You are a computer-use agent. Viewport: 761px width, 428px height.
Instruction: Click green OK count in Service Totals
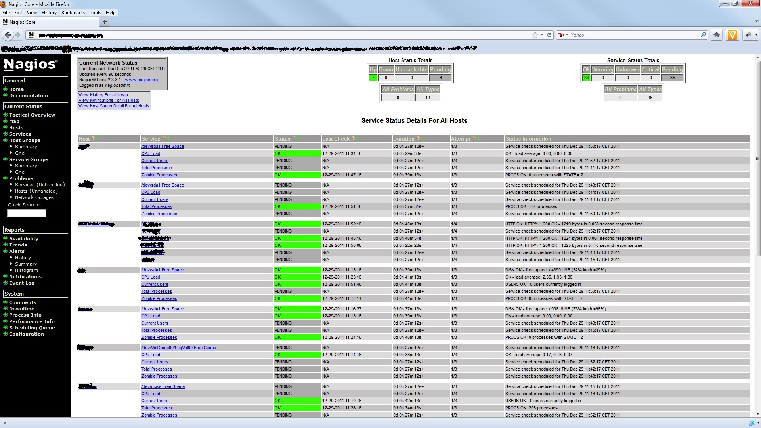click(x=586, y=78)
